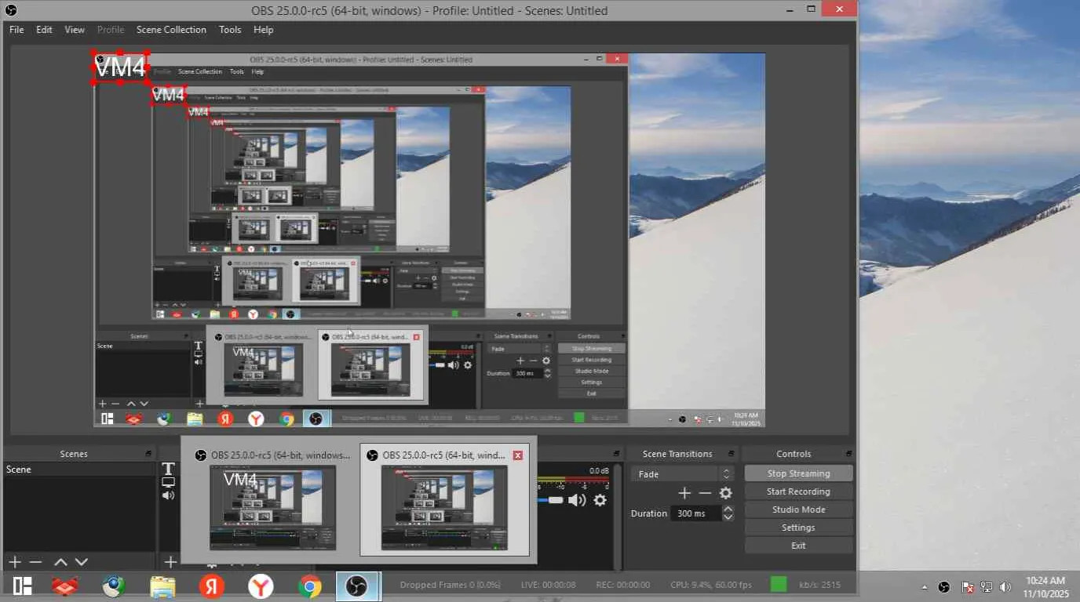Open the taskbar clock and date
1080x602 pixels.
[1045, 587]
